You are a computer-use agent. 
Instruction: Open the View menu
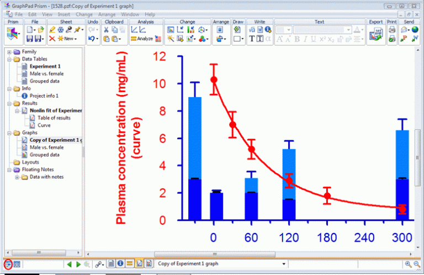tap(47, 14)
